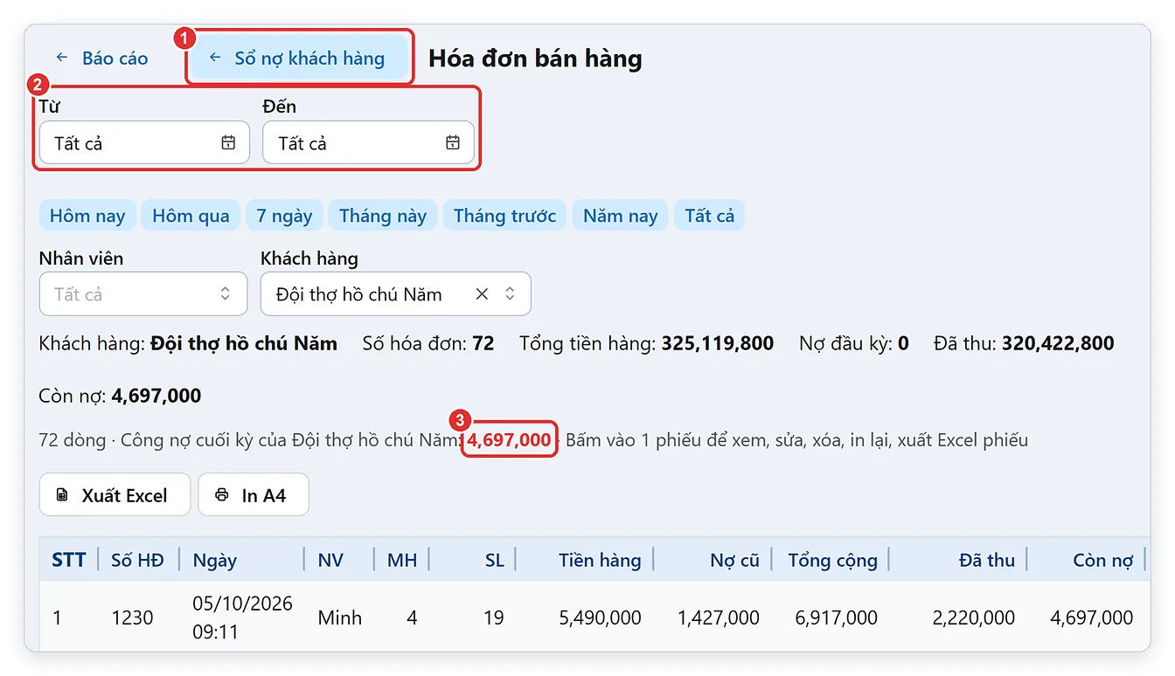Go back to Báo cáo
The height and width of the screenshot is (676, 1175).
(101, 59)
